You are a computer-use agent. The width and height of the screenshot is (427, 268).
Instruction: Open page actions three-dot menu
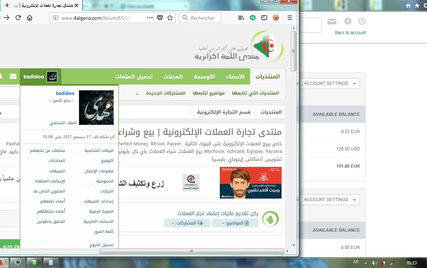pyautogui.click(x=150, y=18)
